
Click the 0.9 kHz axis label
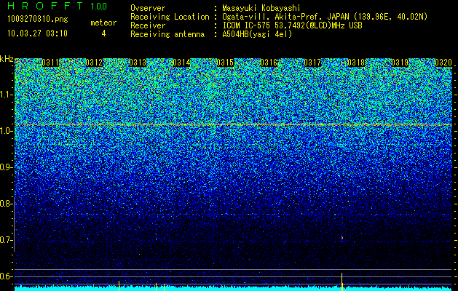tap(6, 167)
